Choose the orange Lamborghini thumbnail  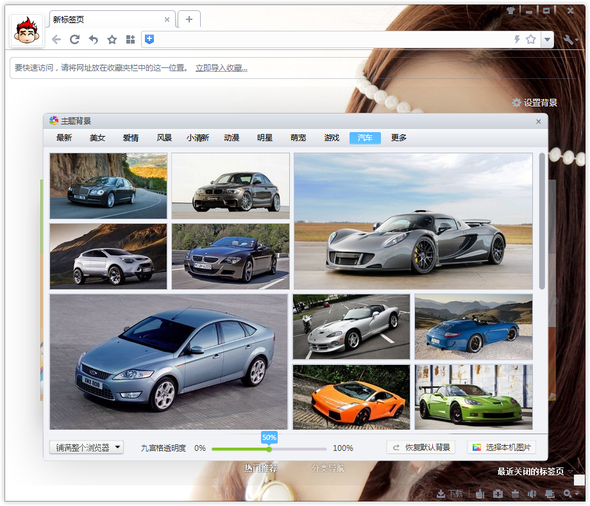click(351, 397)
